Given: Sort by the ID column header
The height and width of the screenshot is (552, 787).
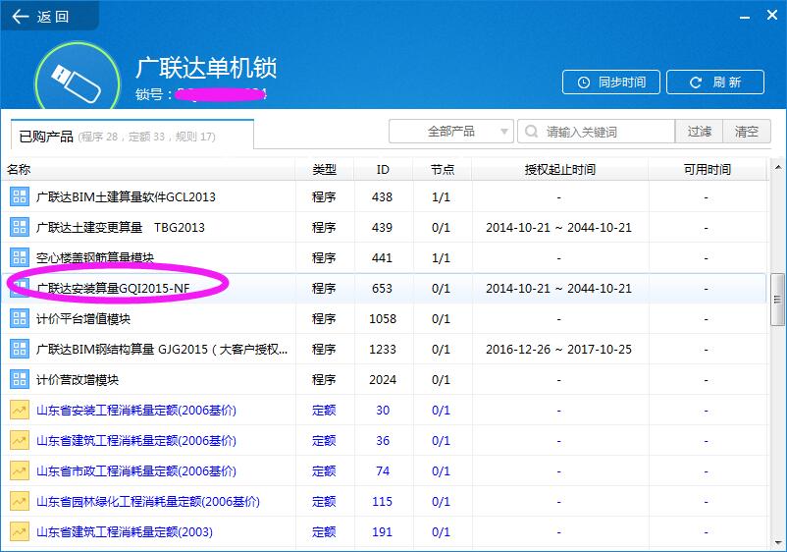Looking at the screenshot, I should 383,169.
